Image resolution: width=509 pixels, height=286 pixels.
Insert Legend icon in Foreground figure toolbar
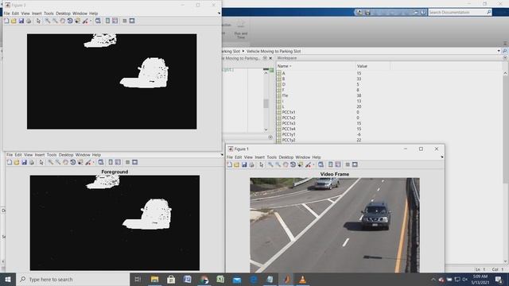click(x=118, y=162)
